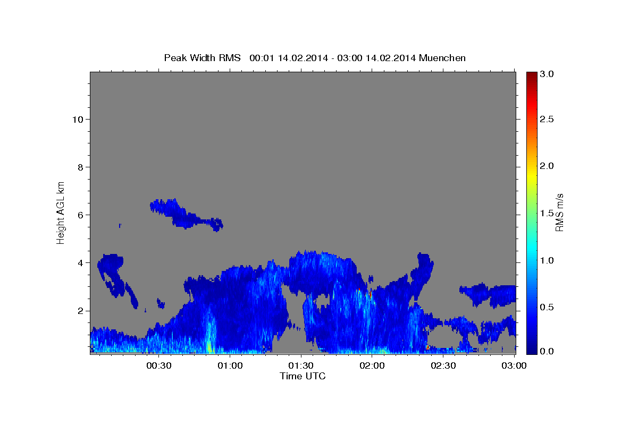The image size is (638, 425).
Task: Click the colorbar value 0.5
Action: coord(548,307)
